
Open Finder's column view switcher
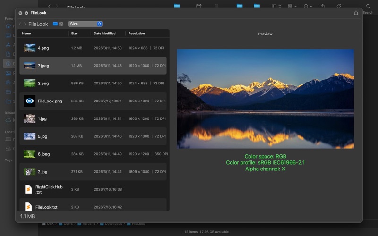tap(276, 6)
